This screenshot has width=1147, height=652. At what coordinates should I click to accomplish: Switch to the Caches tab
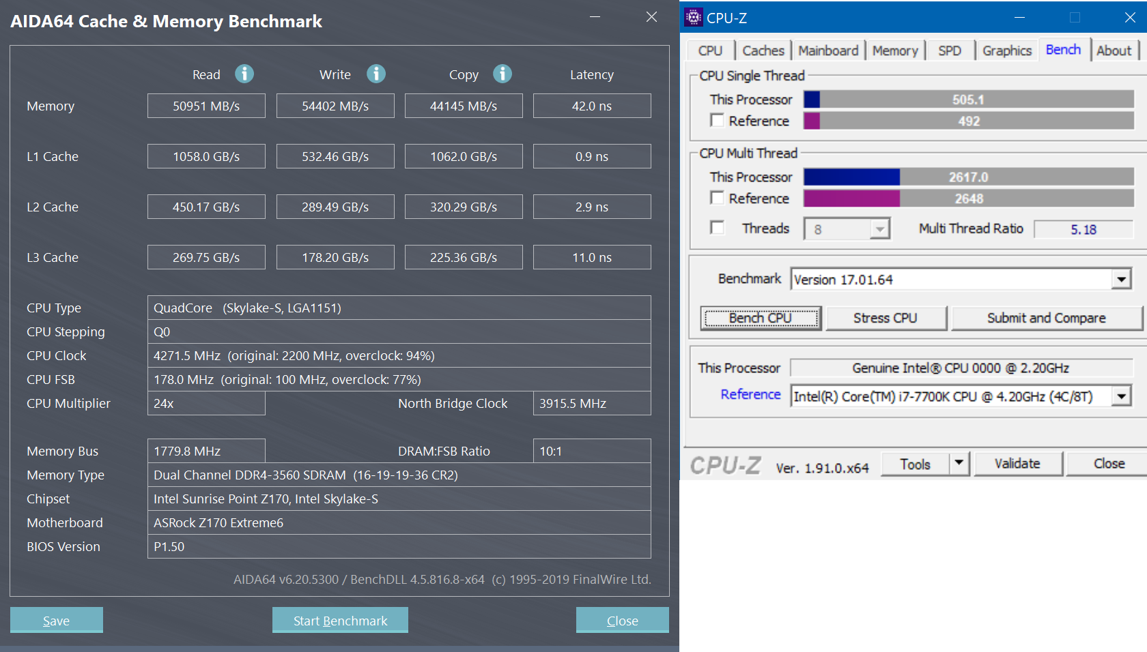pos(763,50)
